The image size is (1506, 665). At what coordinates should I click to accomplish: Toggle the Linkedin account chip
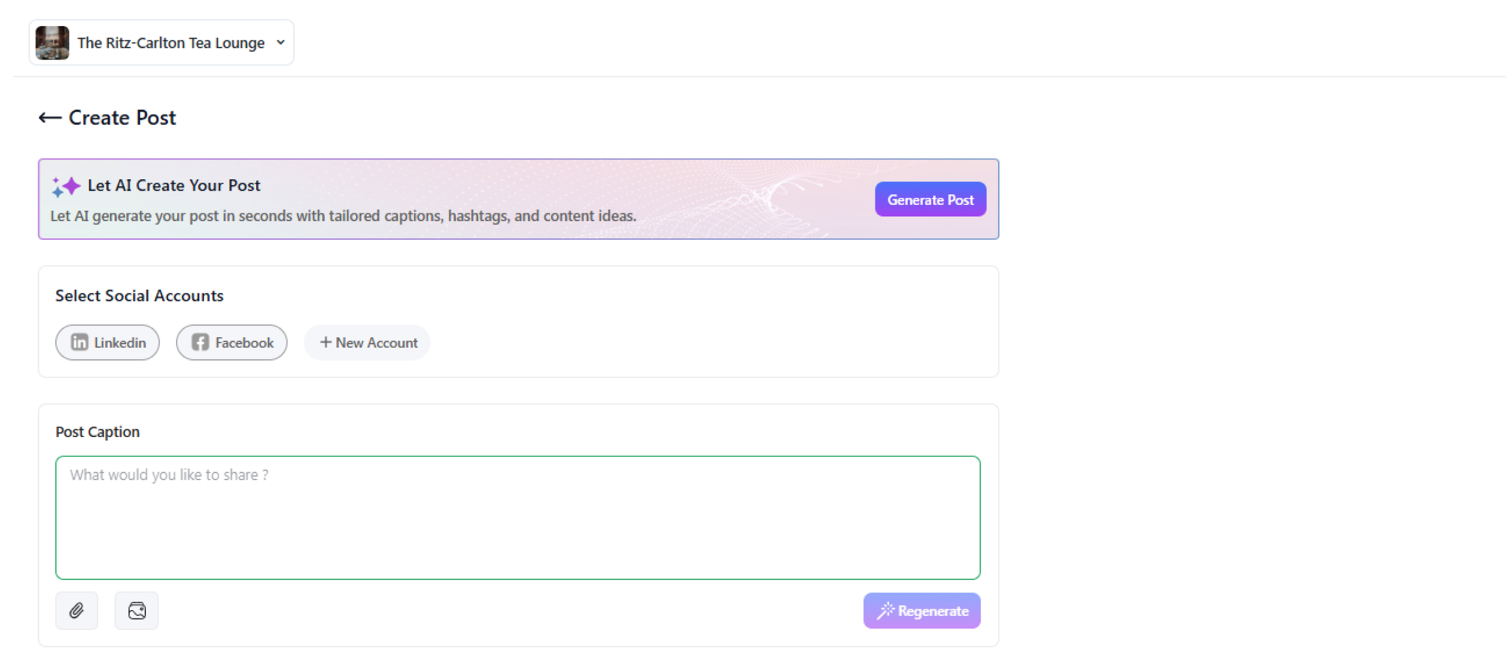[x=108, y=342]
